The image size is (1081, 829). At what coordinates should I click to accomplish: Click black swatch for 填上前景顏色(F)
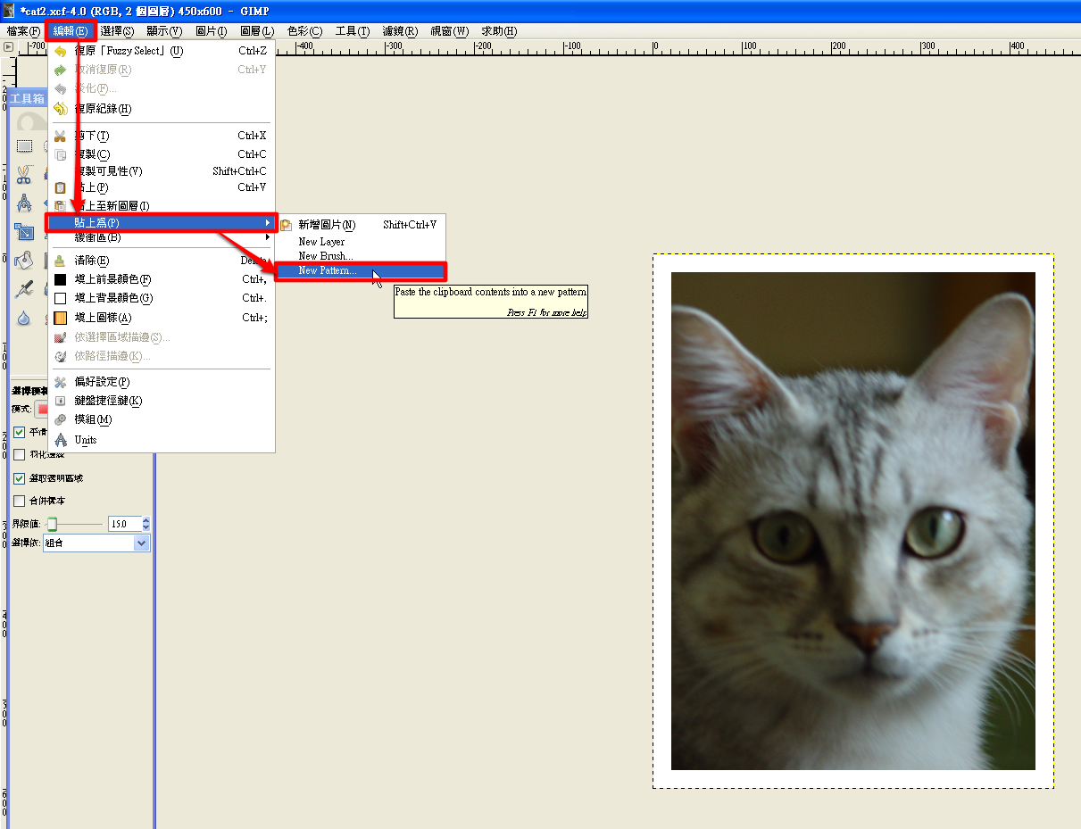click(x=60, y=279)
